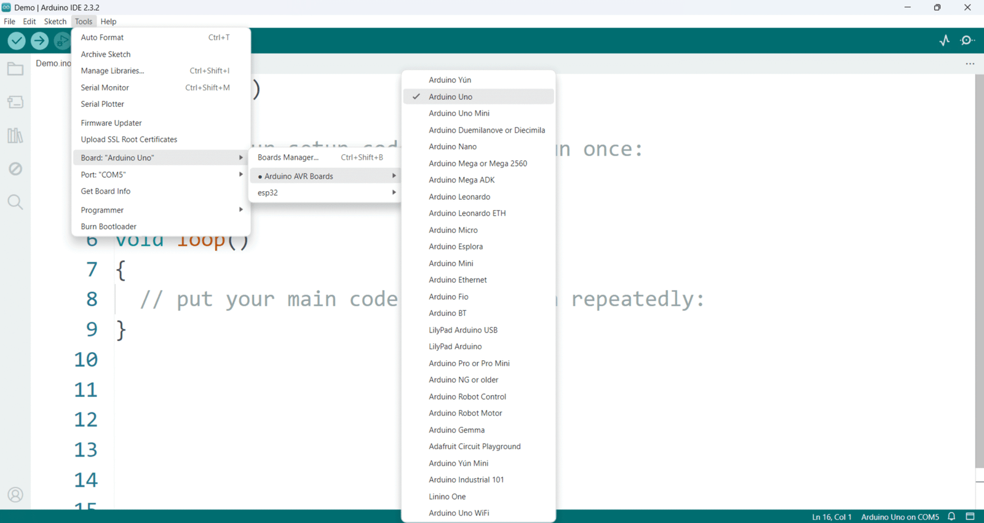Image resolution: width=984 pixels, height=523 pixels.
Task: Select Arduino Duemilanove or Diecimila board
Action: (x=478, y=130)
